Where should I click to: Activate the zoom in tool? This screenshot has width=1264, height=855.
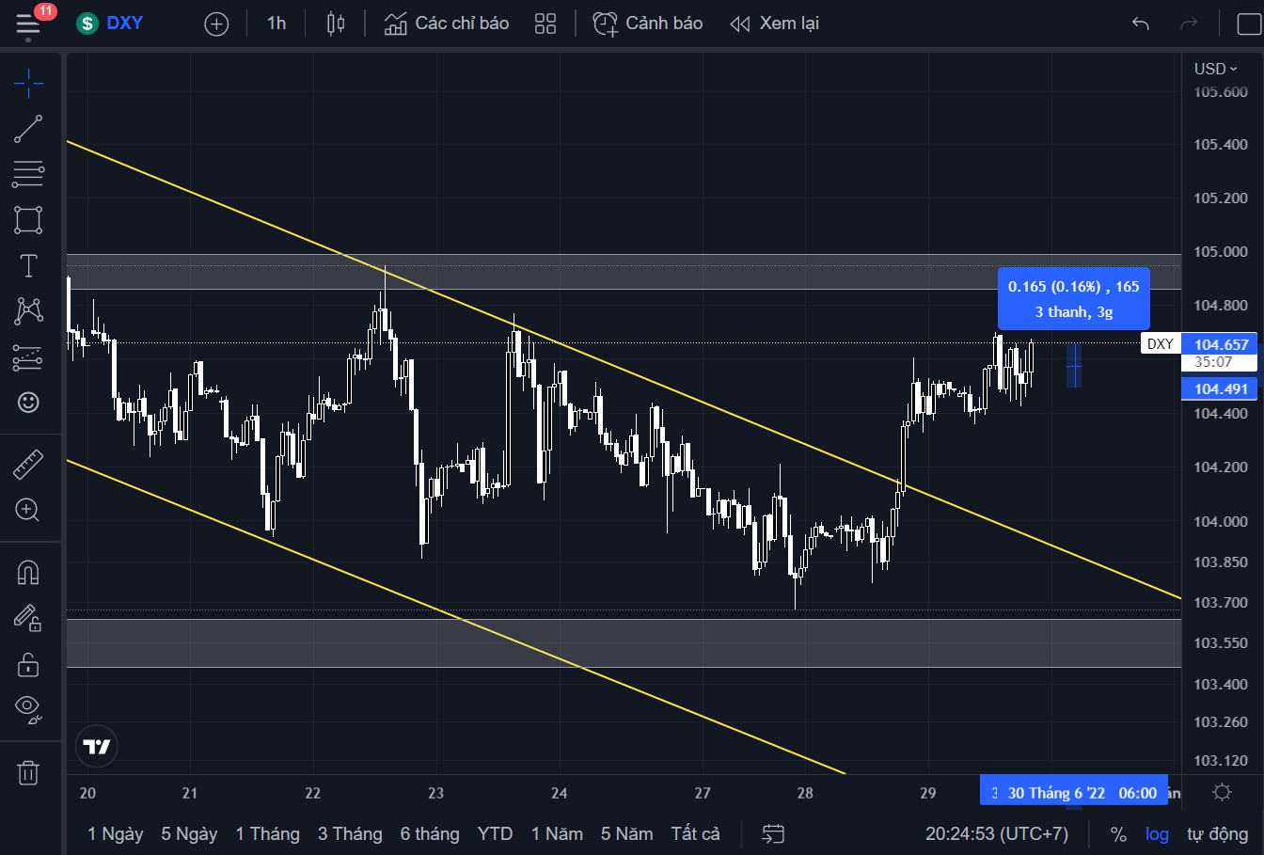[28, 511]
